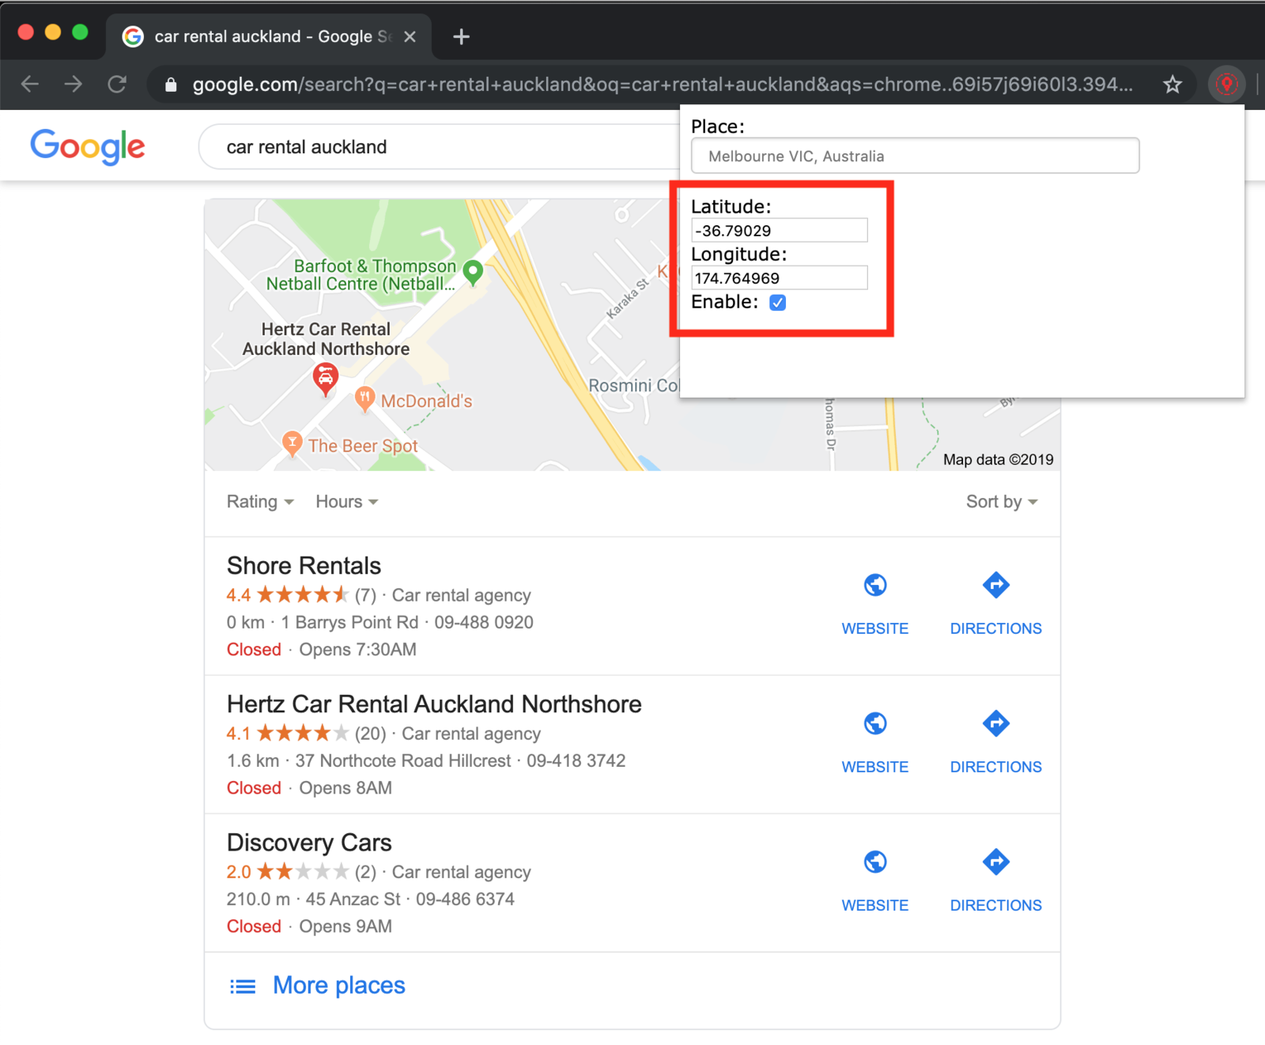The width and height of the screenshot is (1265, 1045).
Task: Open the Shore Rentals website globe icon
Action: coord(875,585)
